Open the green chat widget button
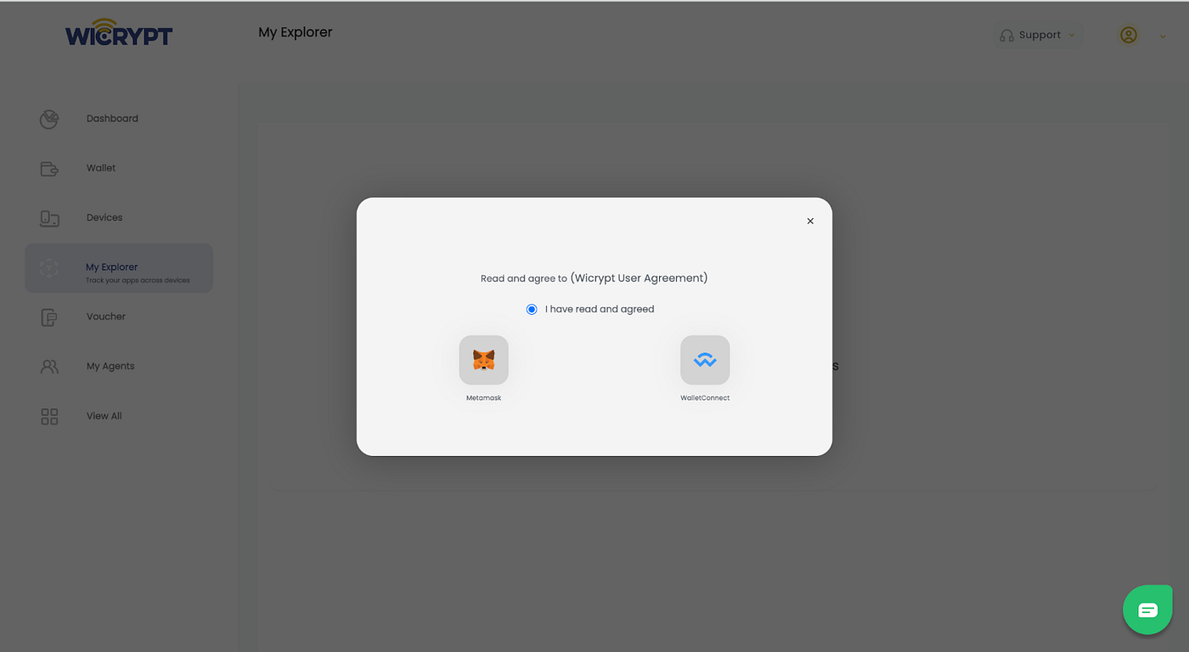This screenshot has height=652, width=1189. [1147, 610]
